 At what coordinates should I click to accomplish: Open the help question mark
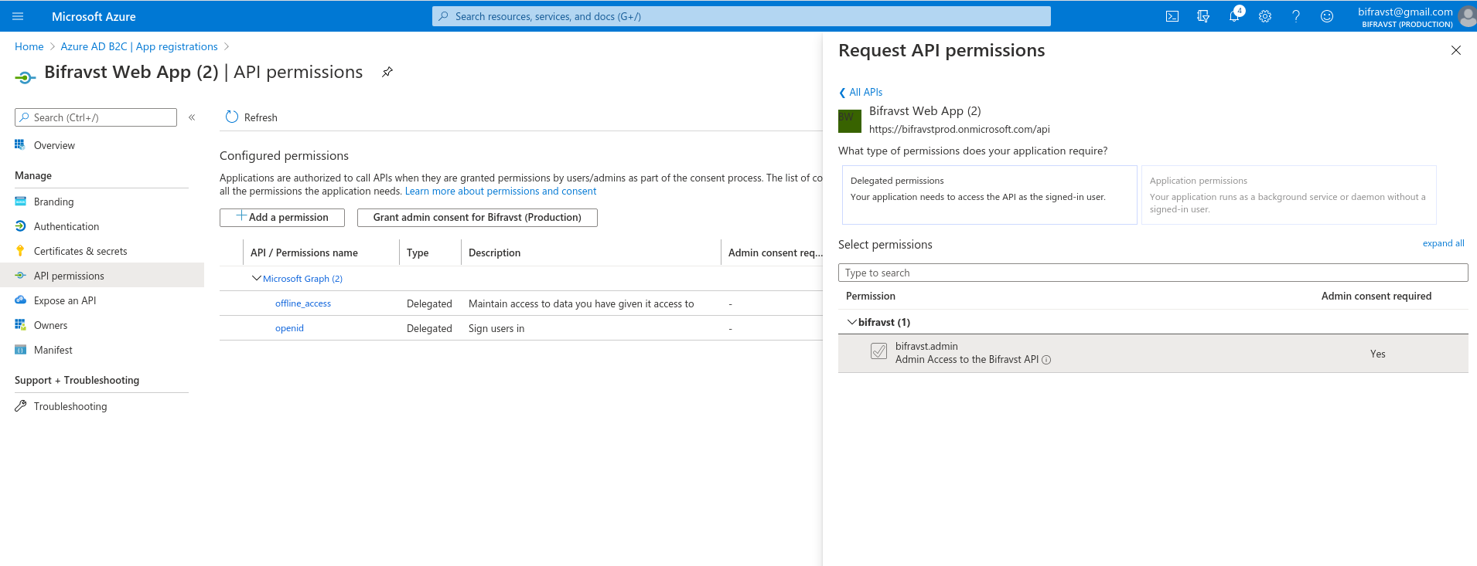pyautogui.click(x=1296, y=16)
